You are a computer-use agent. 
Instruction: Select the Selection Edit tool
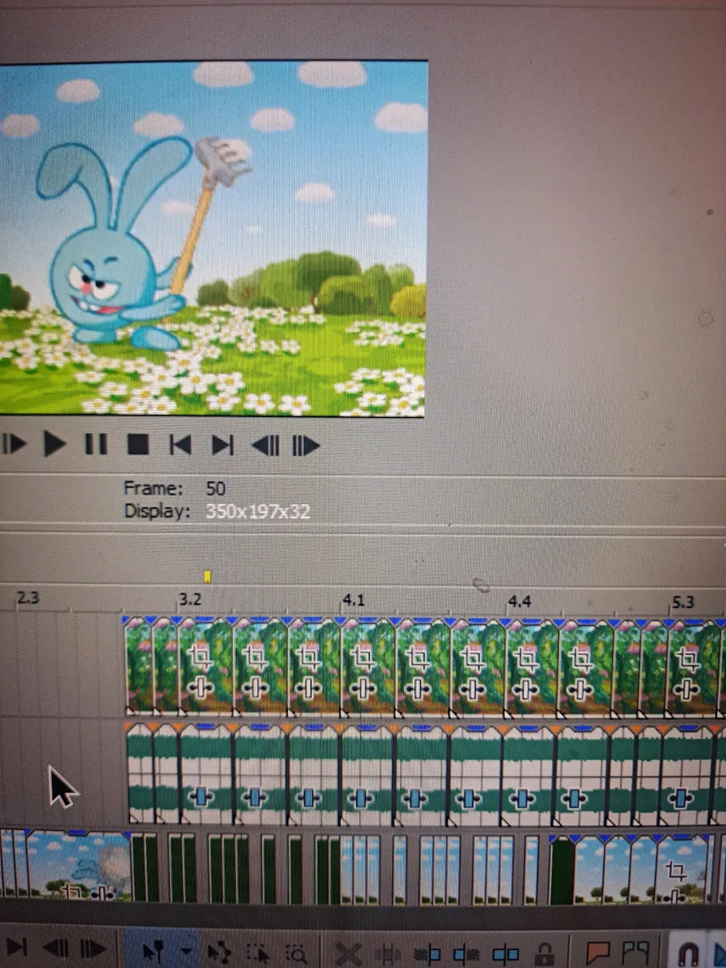[258, 954]
